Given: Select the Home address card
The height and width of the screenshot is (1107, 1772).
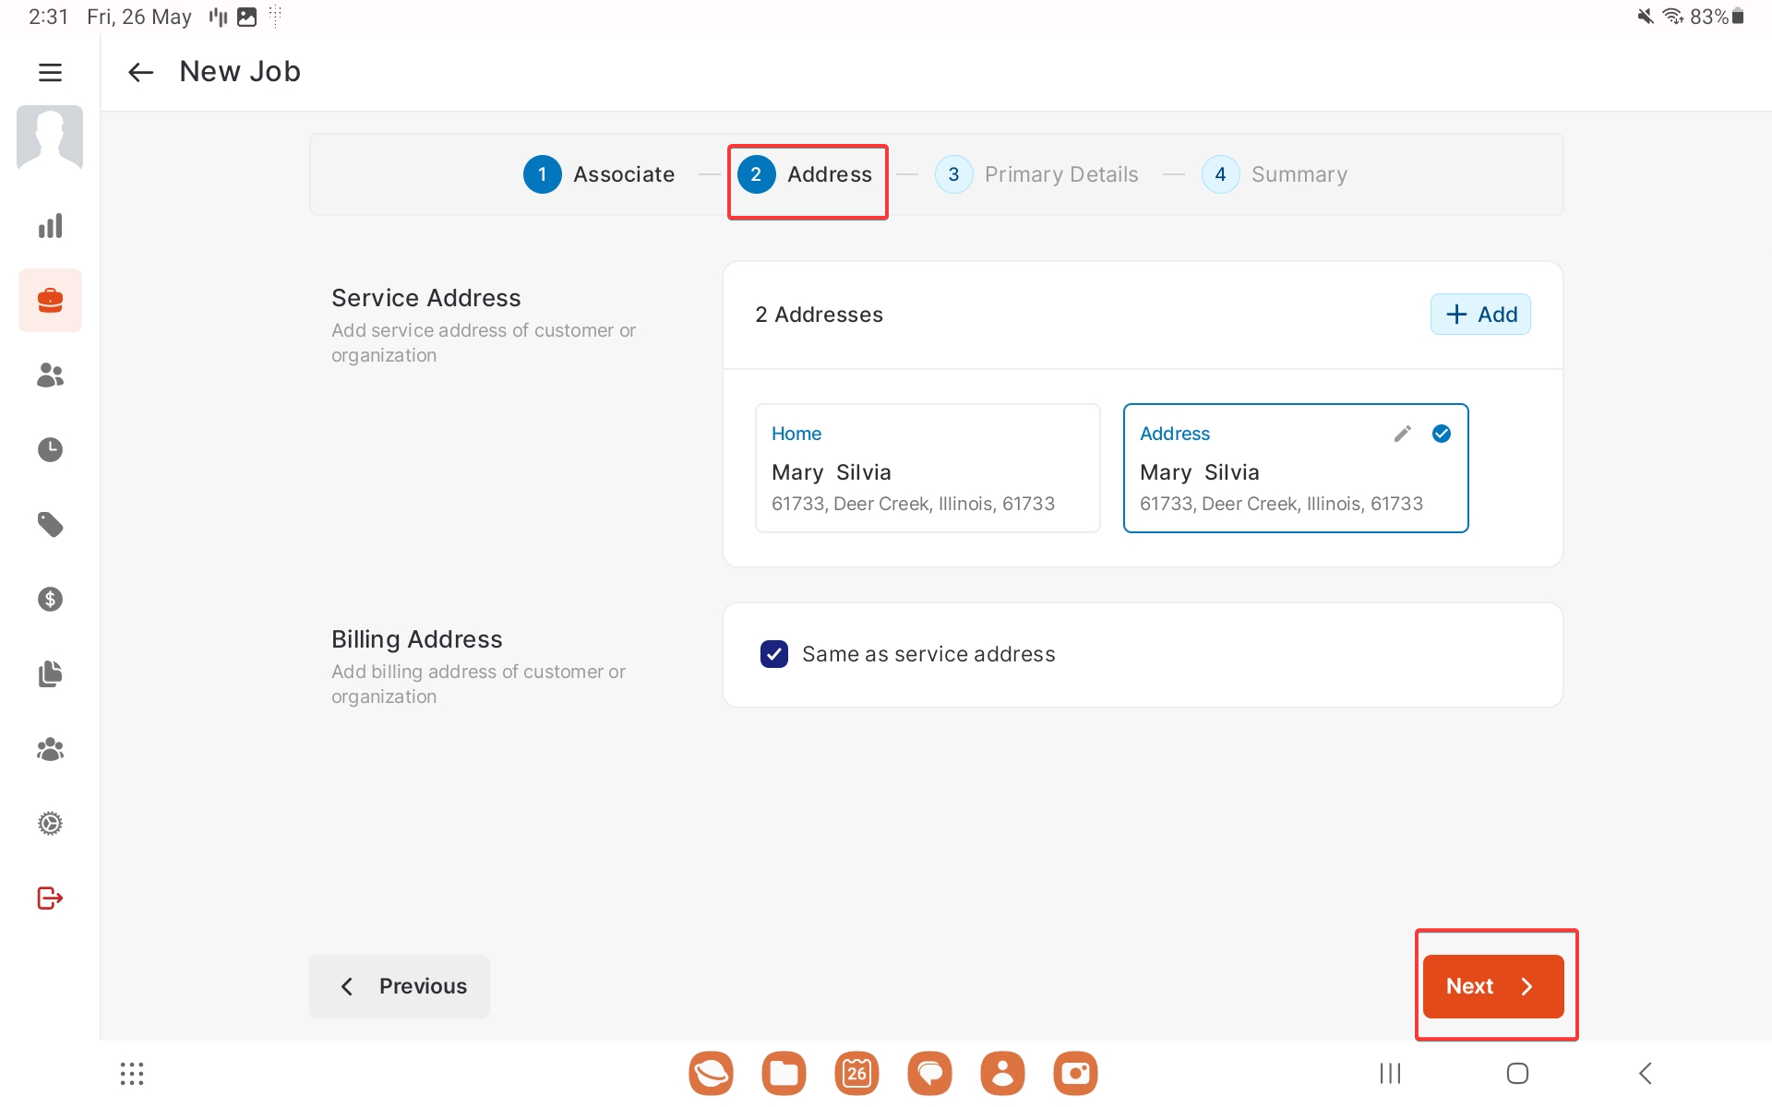Looking at the screenshot, I should coord(927,469).
